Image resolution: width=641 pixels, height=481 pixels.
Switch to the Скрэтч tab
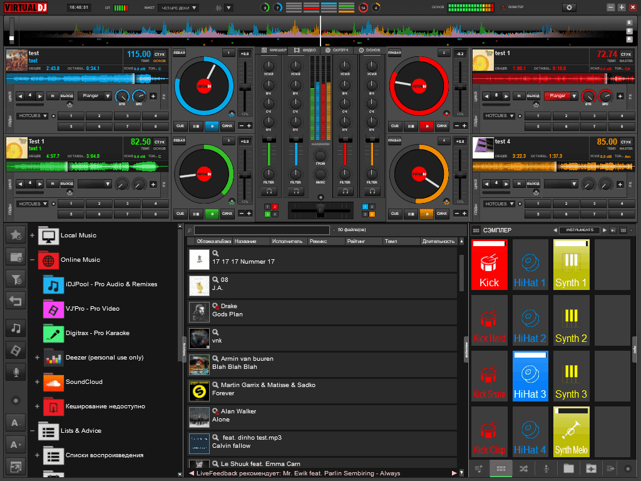click(337, 50)
